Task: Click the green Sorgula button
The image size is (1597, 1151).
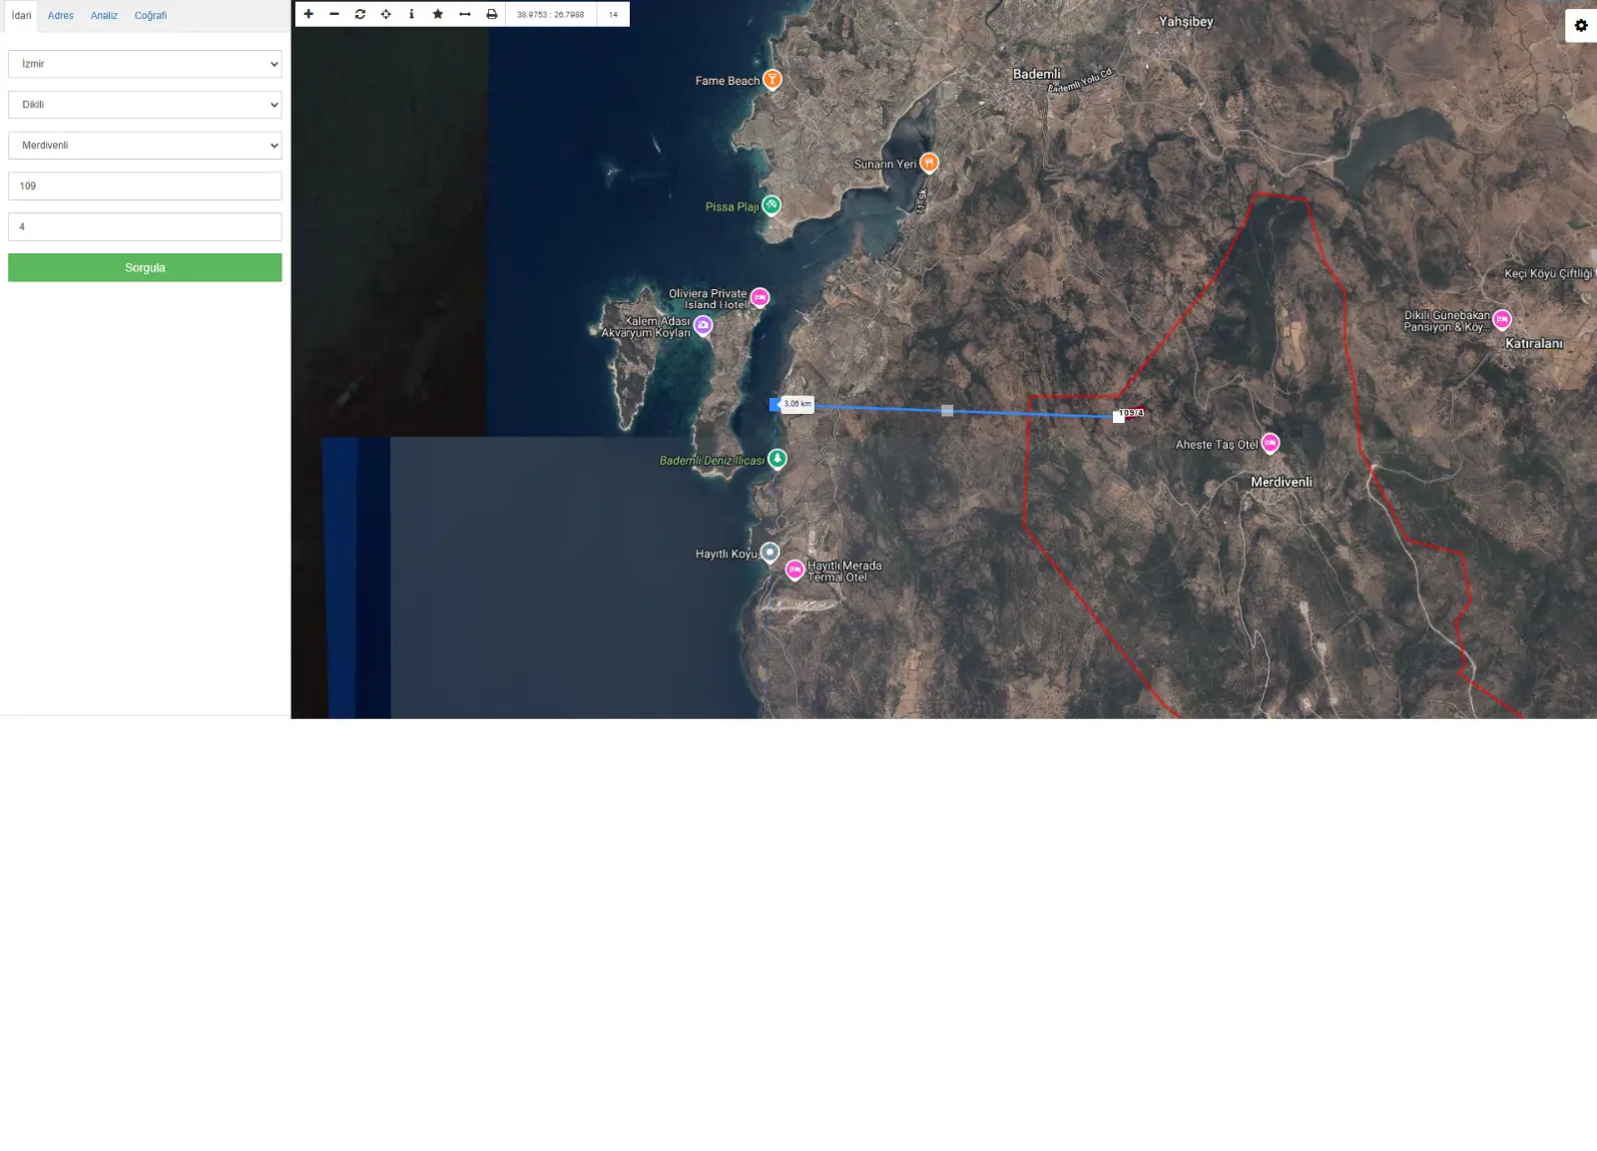Action: 145,267
